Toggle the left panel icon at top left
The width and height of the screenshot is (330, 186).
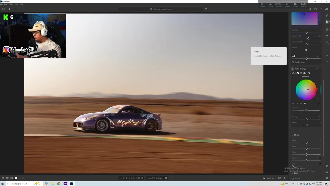[3, 9]
